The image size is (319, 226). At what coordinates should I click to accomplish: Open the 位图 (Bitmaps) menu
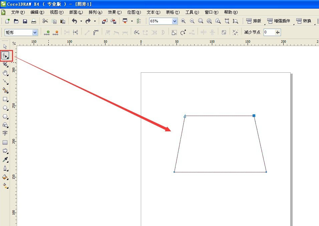[134, 12]
